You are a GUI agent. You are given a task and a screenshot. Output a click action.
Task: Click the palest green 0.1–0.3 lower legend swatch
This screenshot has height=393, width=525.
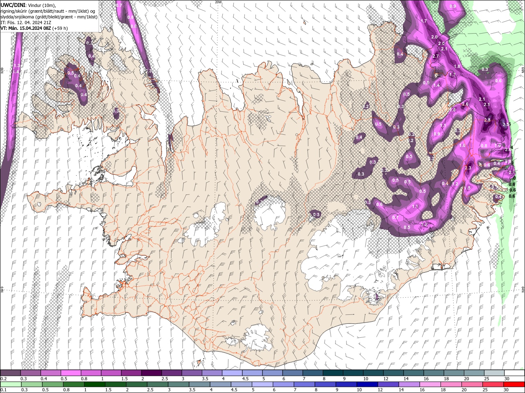[11, 384]
